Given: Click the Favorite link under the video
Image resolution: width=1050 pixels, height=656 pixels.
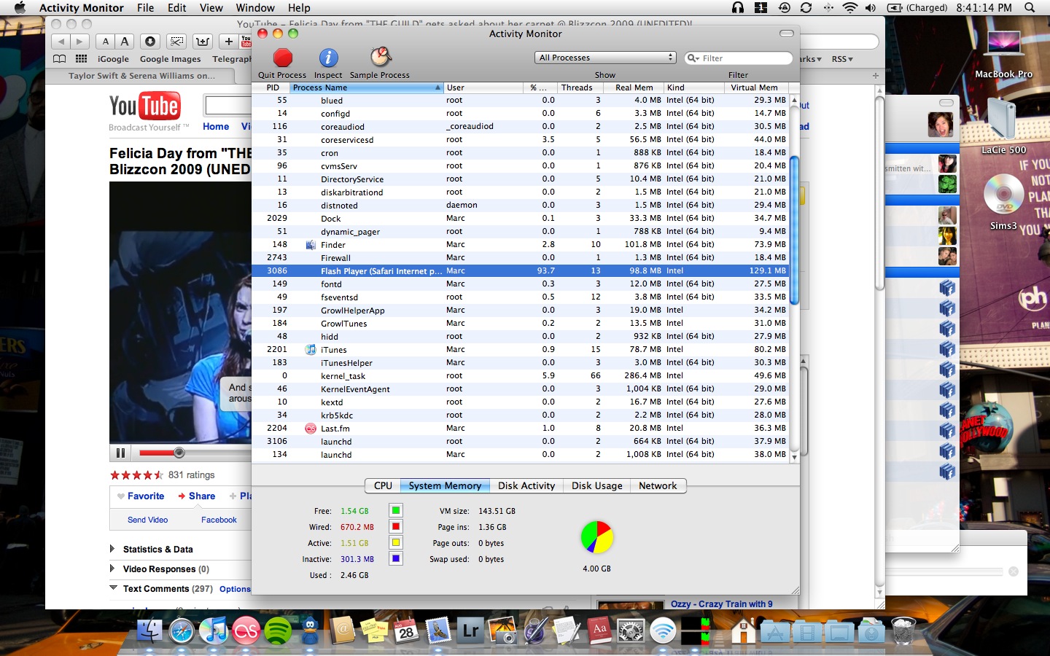Looking at the screenshot, I should [x=146, y=496].
